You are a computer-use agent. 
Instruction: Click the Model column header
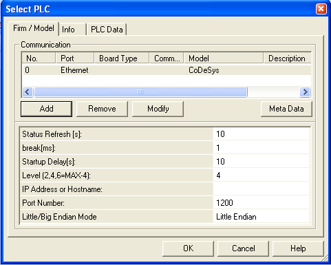pyautogui.click(x=224, y=59)
